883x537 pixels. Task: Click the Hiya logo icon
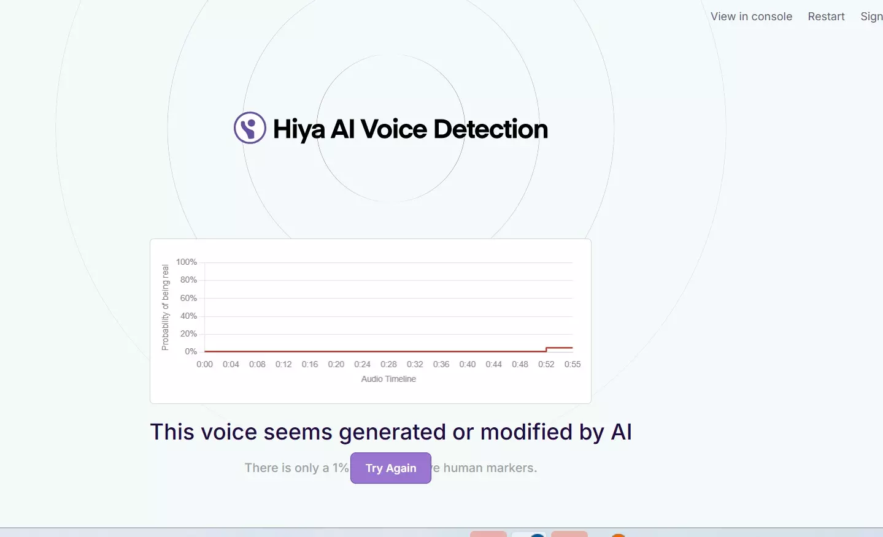(250, 128)
